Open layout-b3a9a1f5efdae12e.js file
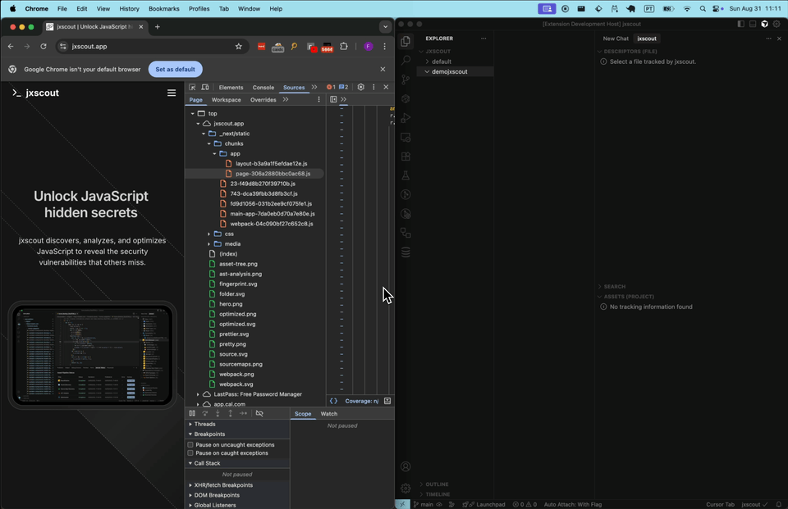This screenshot has height=509, width=788. click(x=272, y=164)
